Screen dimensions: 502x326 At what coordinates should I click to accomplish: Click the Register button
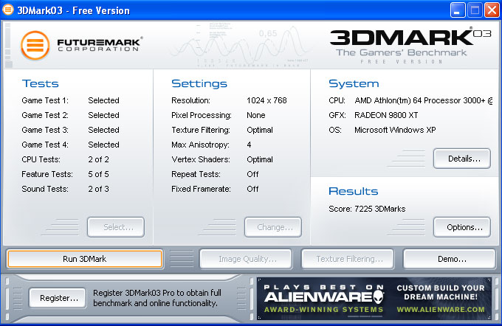tap(58, 298)
